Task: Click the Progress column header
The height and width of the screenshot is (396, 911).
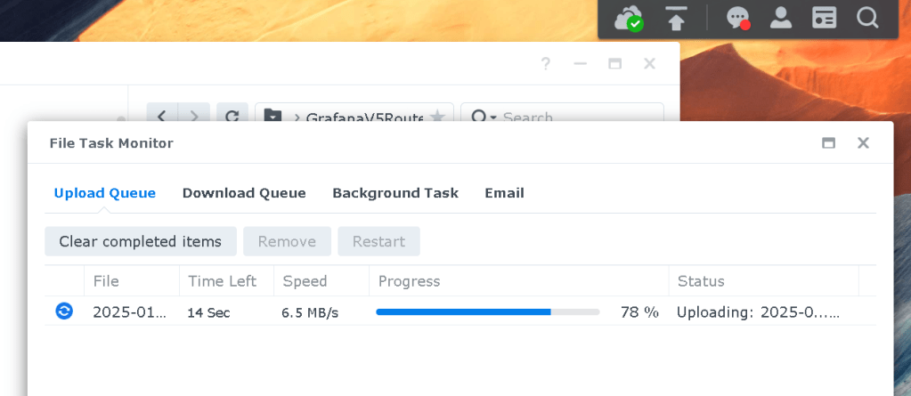Action: pyautogui.click(x=519, y=281)
